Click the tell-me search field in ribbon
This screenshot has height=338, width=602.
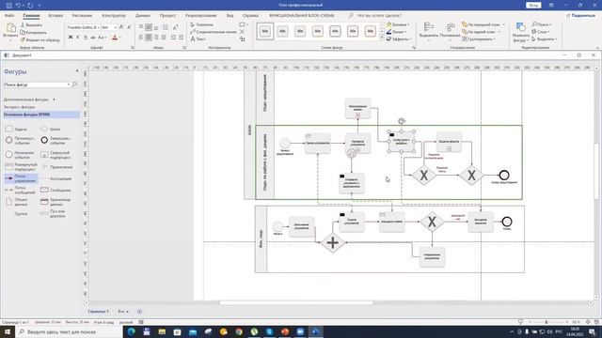point(375,15)
